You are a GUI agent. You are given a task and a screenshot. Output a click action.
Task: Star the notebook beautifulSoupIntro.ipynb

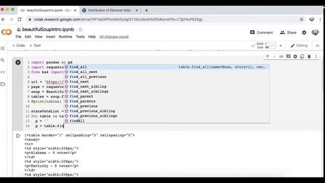point(81,29)
